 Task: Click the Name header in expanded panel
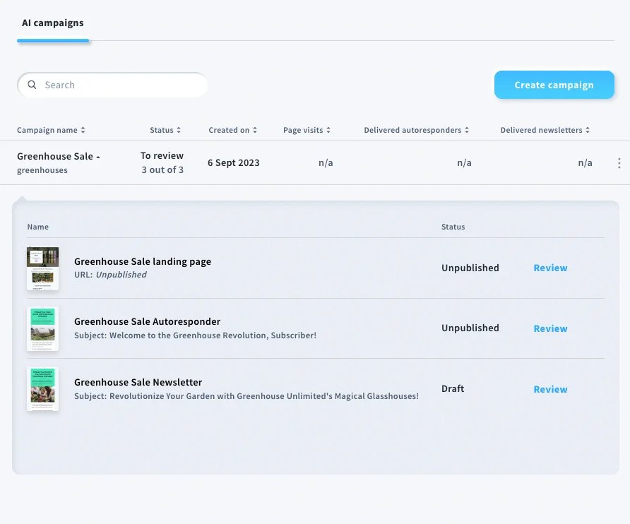point(37,227)
